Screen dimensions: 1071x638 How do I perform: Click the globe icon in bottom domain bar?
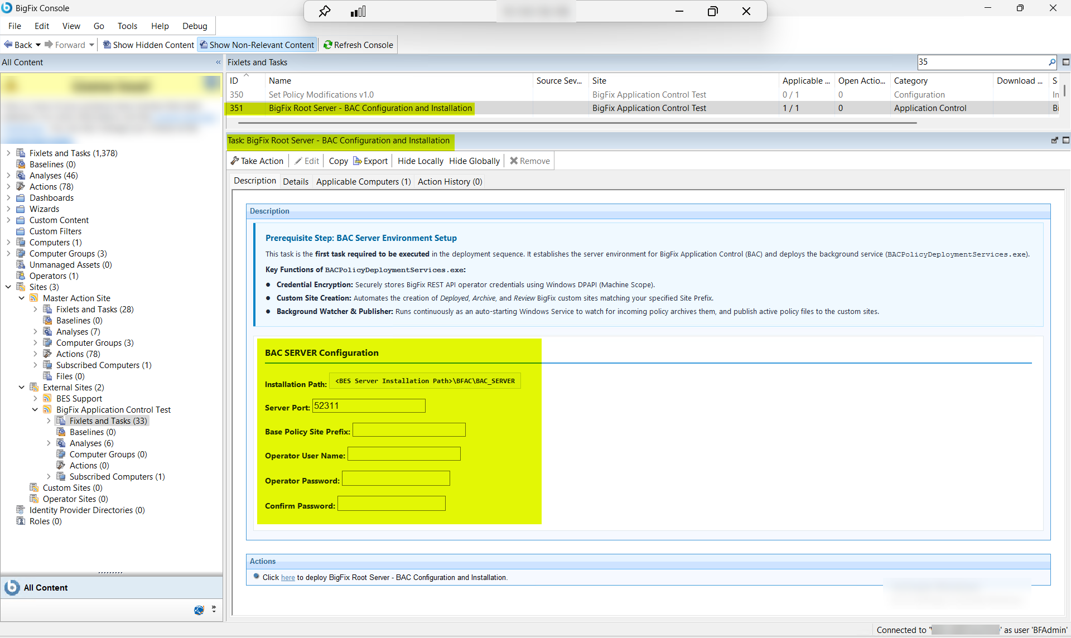pyautogui.click(x=199, y=610)
